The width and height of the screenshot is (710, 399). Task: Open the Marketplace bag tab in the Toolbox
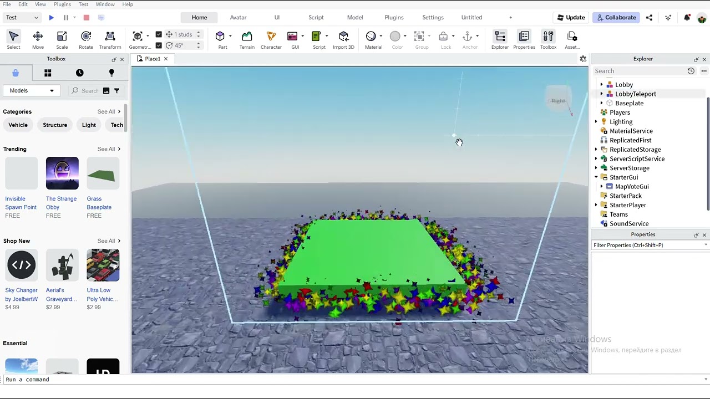[x=16, y=73]
